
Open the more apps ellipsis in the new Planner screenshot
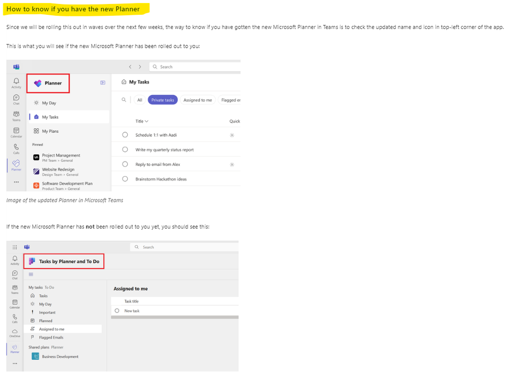tap(16, 182)
